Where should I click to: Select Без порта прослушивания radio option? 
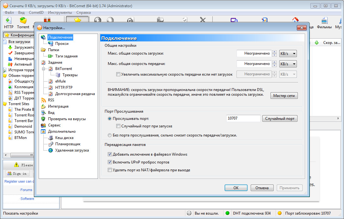[x=110, y=135]
